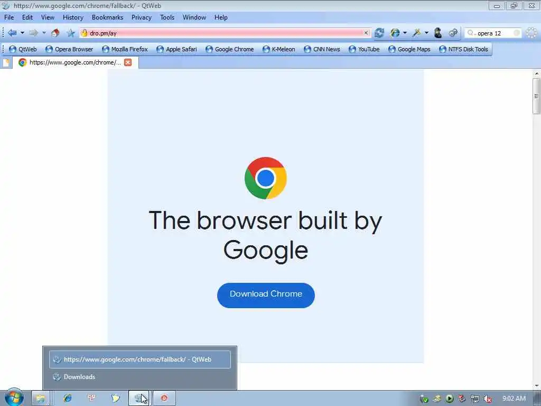Click the scrollbar down arrow
The width and height of the screenshot is (541, 406).
pos(537,385)
